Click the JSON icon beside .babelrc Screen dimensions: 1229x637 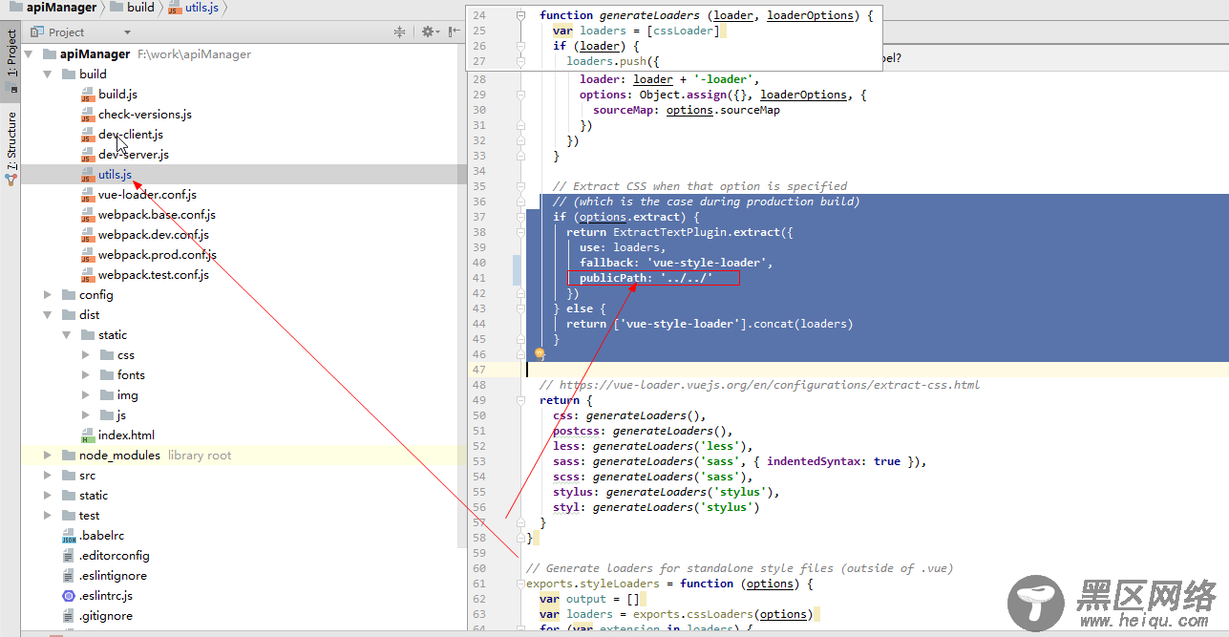pyautogui.click(x=68, y=536)
